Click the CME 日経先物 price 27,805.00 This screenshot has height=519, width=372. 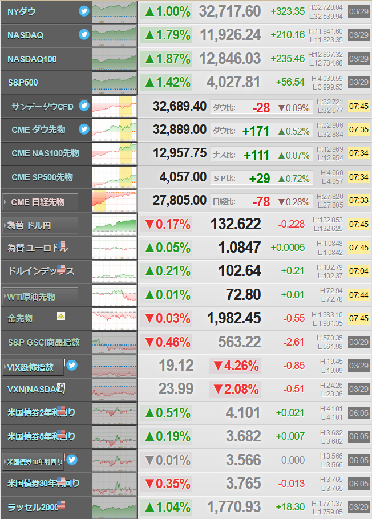coord(180,200)
